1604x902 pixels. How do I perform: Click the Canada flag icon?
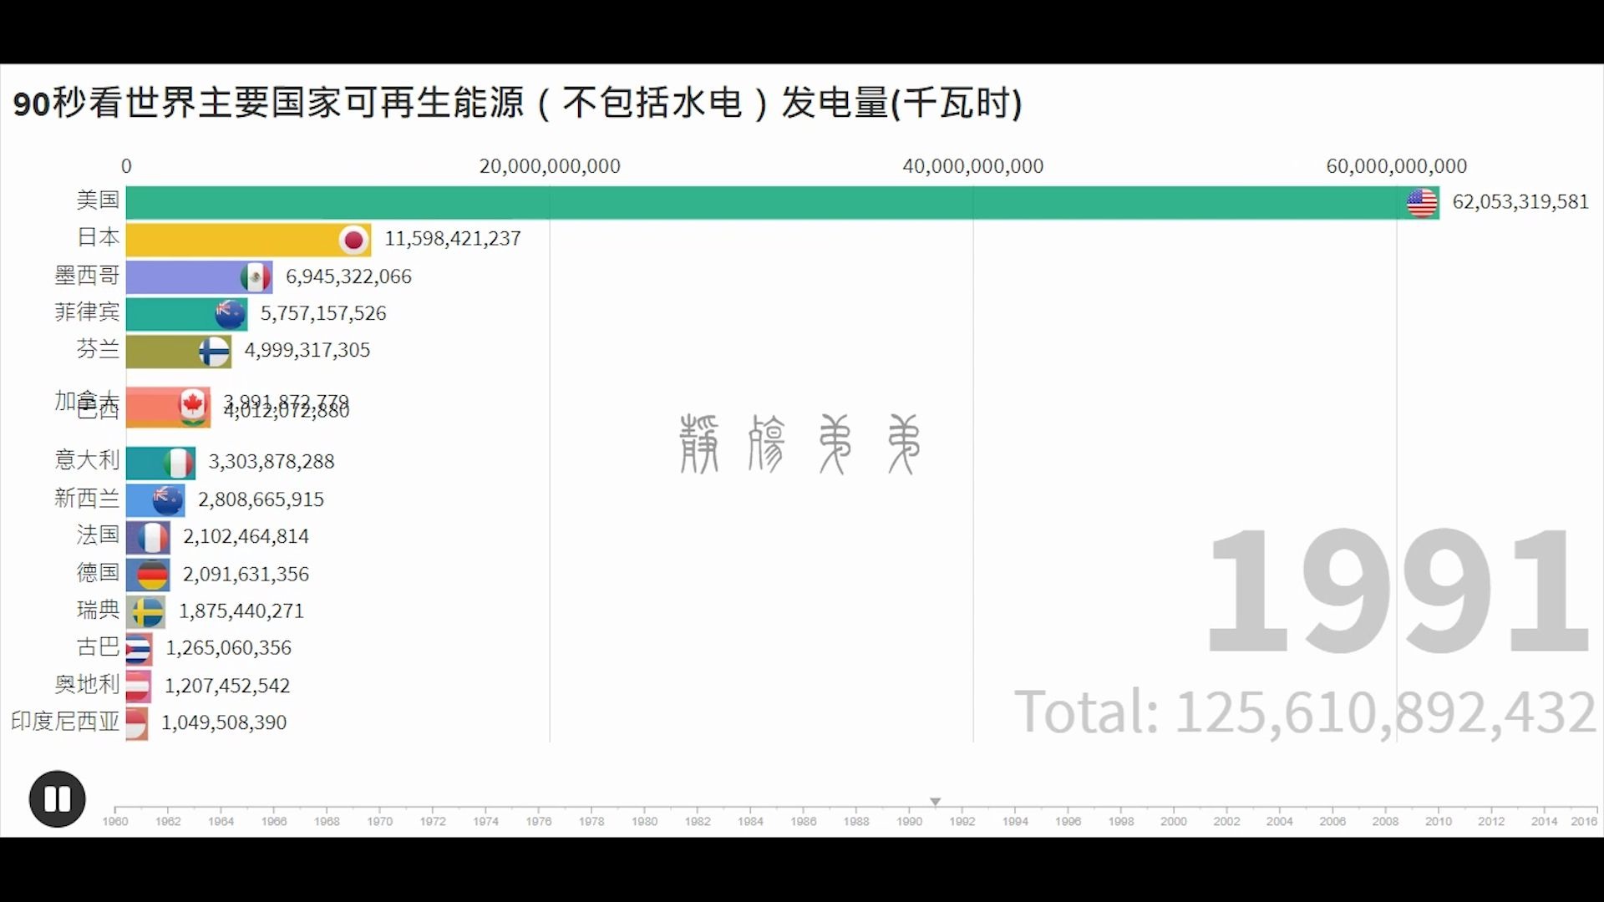pos(193,404)
